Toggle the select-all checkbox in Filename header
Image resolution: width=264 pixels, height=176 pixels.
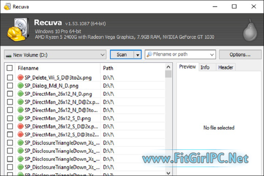pos(10,68)
